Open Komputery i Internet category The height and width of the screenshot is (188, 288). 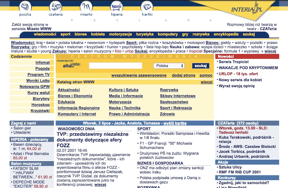click(x=77, y=114)
